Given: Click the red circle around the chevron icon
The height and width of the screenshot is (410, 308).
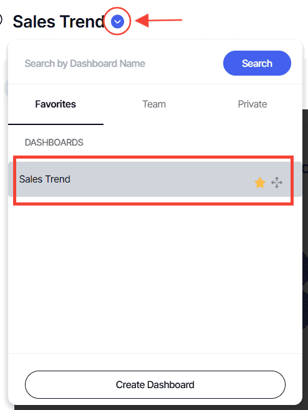Looking at the screenshot, I should point(117,21).
